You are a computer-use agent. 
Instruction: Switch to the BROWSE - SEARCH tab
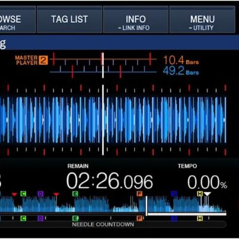tap(17, 19)
